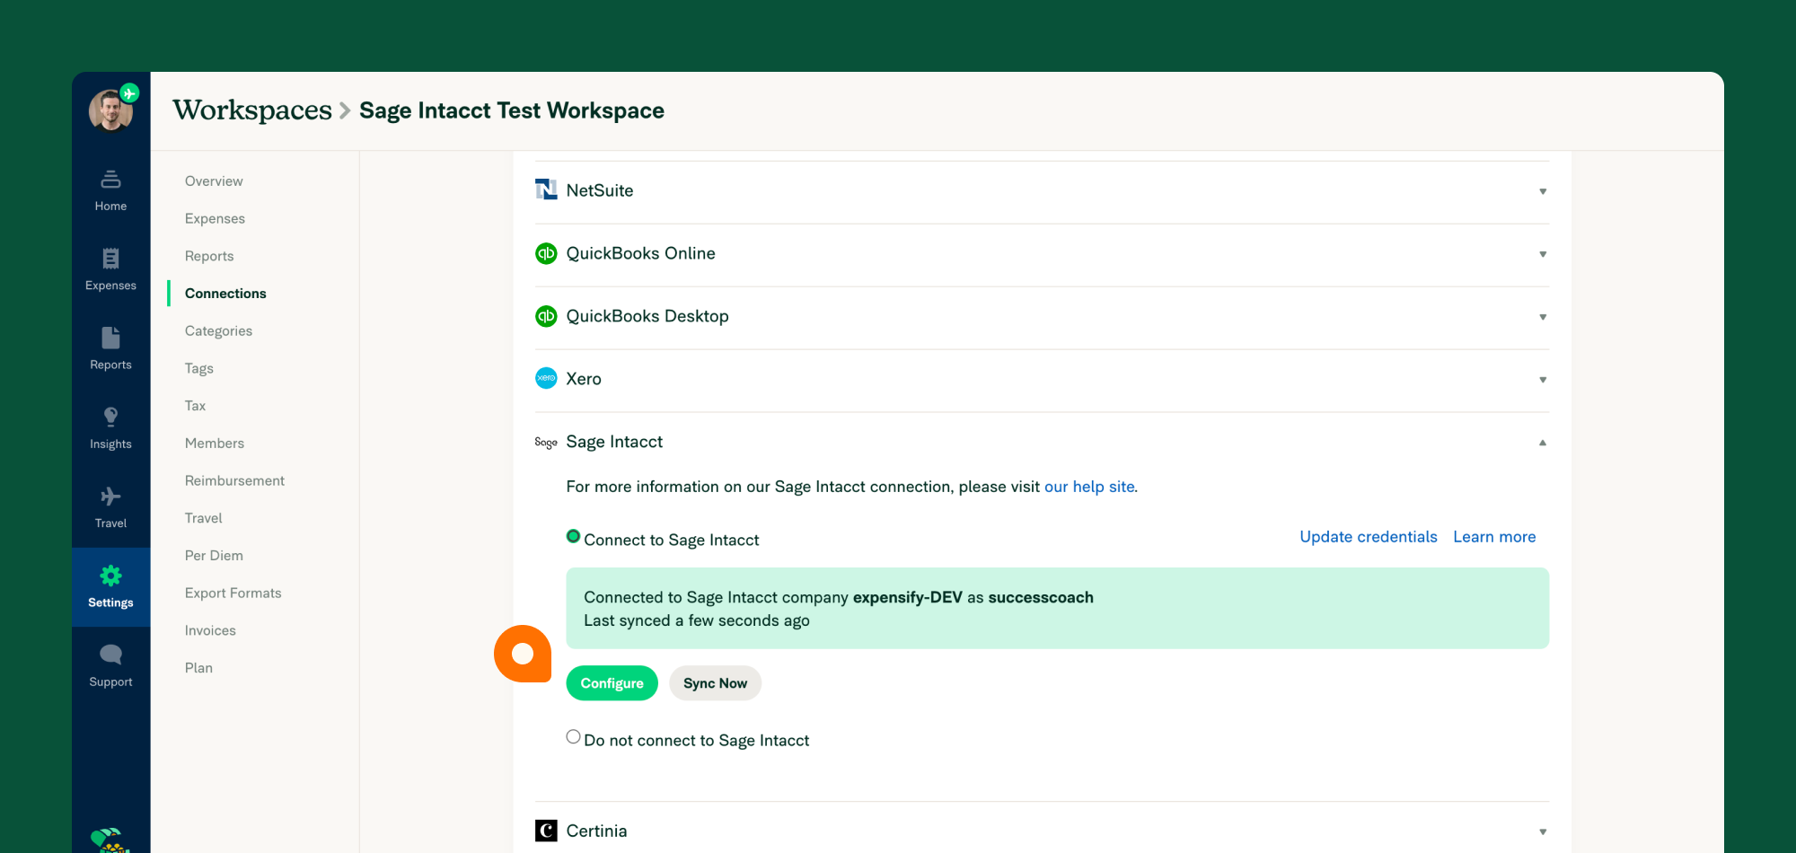Click the Learn more link
Screen dimensions: 1796x853
tap(1494, 536)
